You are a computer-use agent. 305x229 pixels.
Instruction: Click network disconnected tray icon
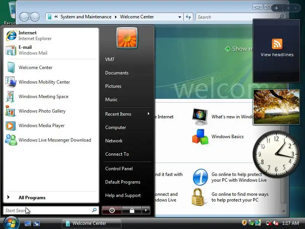[x=269, y=223]
